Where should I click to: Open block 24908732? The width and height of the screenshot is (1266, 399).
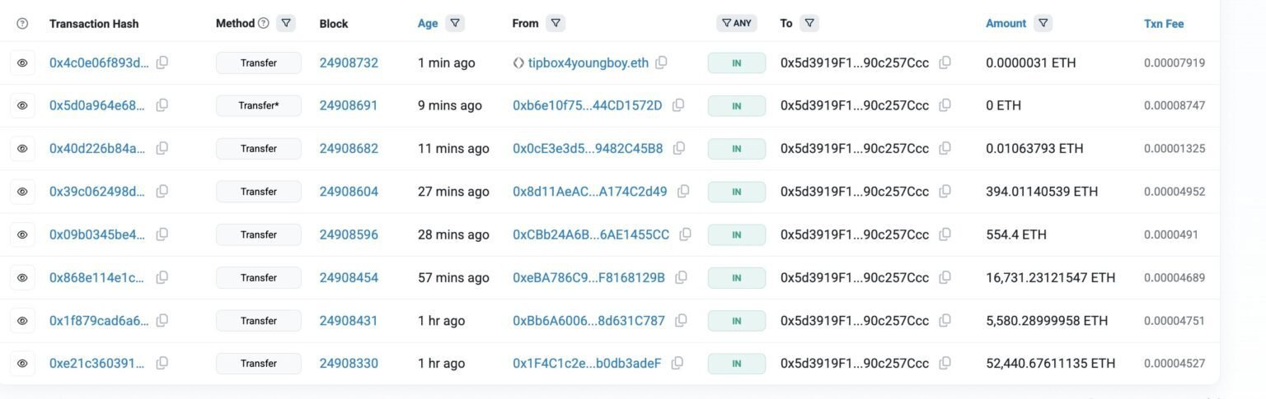pyautogui.click(x=349, y=63)
